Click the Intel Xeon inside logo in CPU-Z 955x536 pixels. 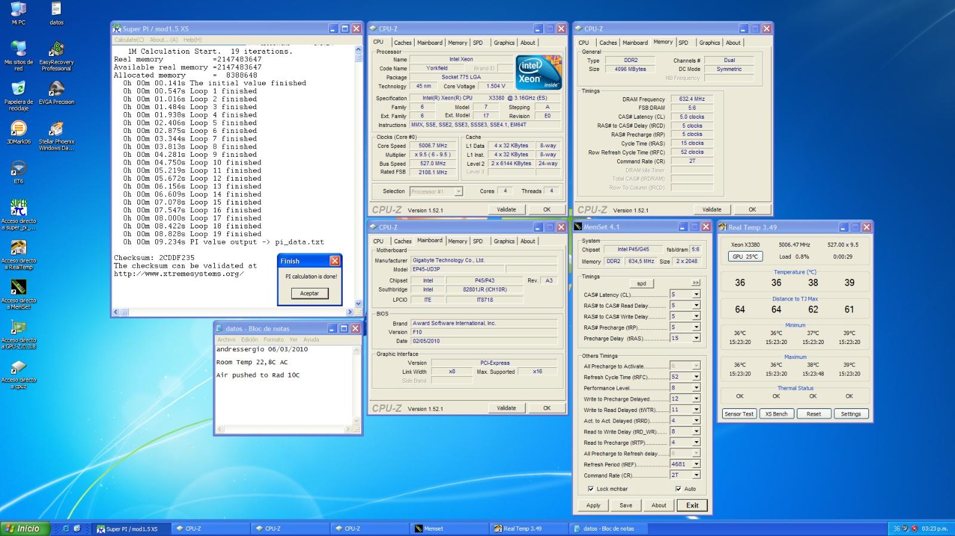point(539,73)
